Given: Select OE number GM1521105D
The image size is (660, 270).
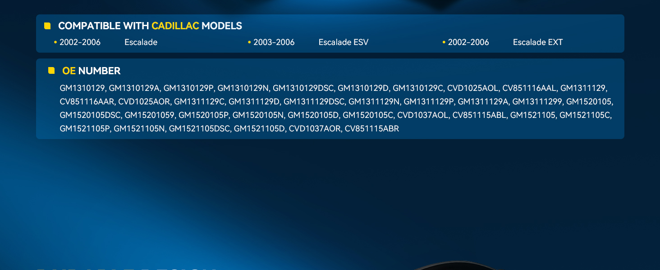Looking at the screenshot, I should tap(259, 129).
